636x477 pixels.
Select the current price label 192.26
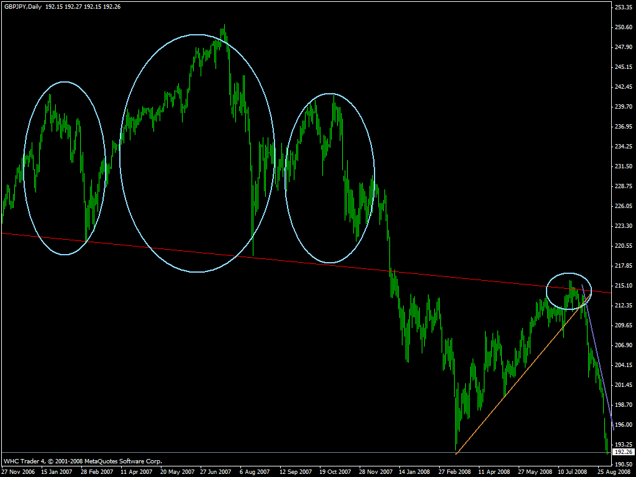click(624, 452)
